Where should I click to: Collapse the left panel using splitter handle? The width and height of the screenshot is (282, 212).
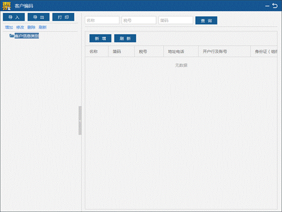point(80,120)
